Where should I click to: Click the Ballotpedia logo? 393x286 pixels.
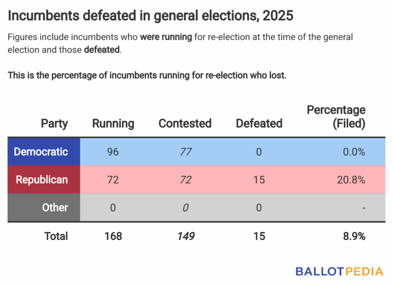[339, 271]
